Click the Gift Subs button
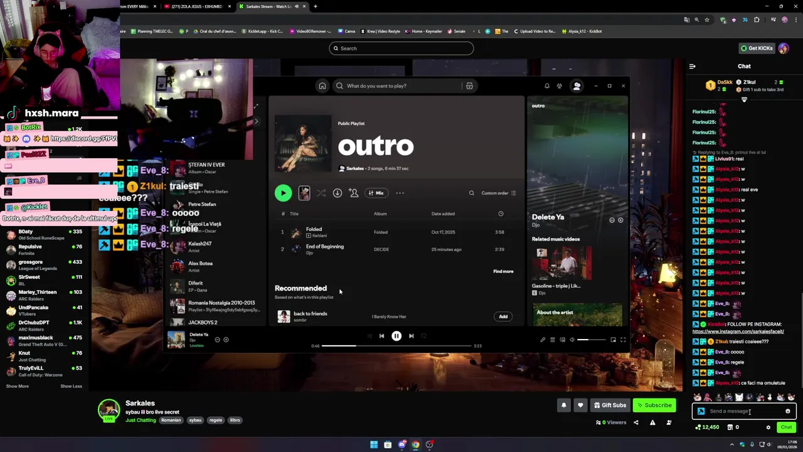This screenshot has height=452, width=803. coord(610,405)
